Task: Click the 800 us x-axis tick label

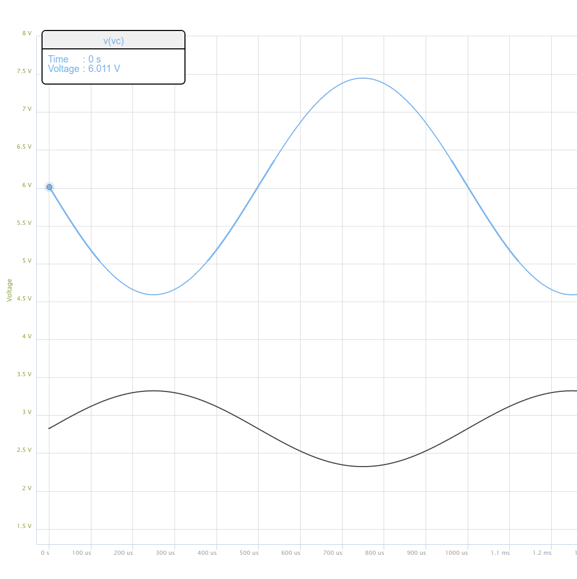Action: coord(375,553)
